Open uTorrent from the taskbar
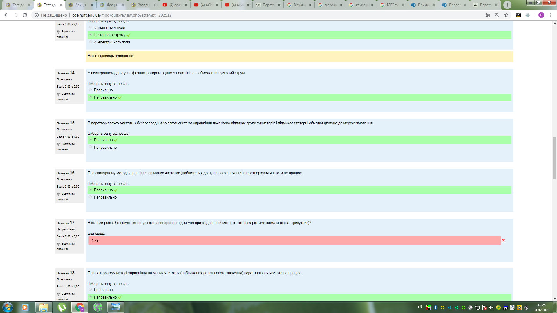557x313 pixels. pyautogui.click(x=62, y=307)
